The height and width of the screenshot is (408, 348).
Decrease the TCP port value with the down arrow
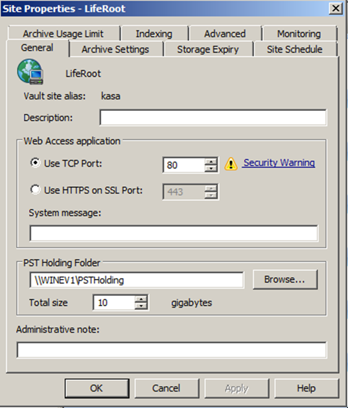[x=211, y=169]
